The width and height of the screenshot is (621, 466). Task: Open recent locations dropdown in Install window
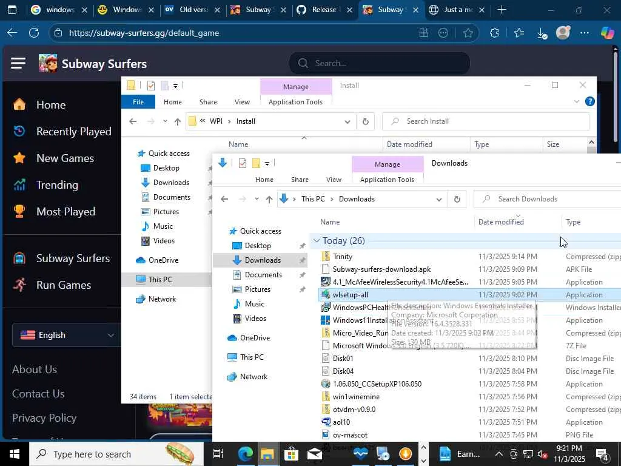pos(165,121)
